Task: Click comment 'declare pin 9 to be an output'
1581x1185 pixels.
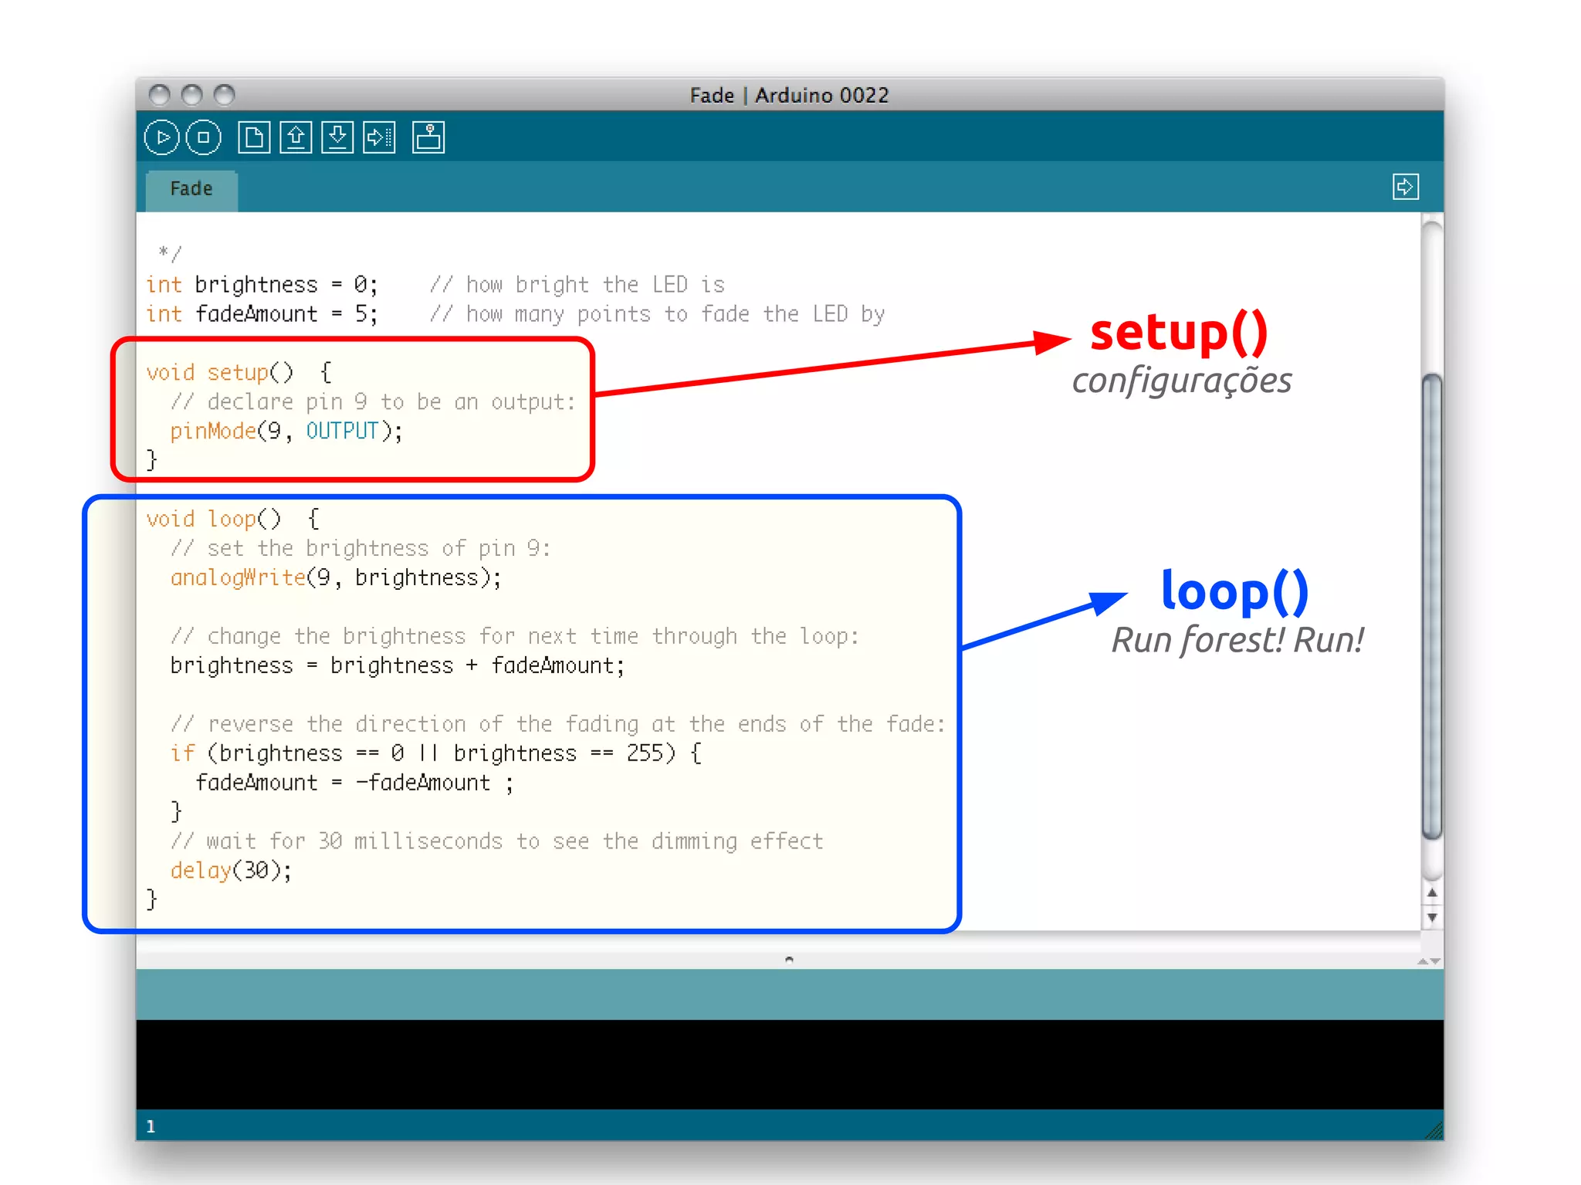Action: click(x=374, y=402)
